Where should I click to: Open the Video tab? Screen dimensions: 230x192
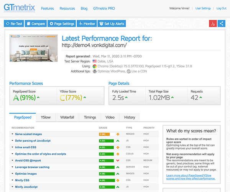110,117
